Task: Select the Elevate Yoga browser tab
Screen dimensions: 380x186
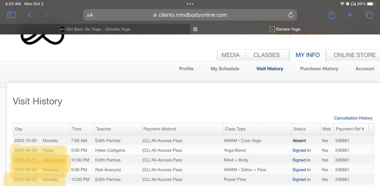Action: pyautogui.click(x=285, y=29)
